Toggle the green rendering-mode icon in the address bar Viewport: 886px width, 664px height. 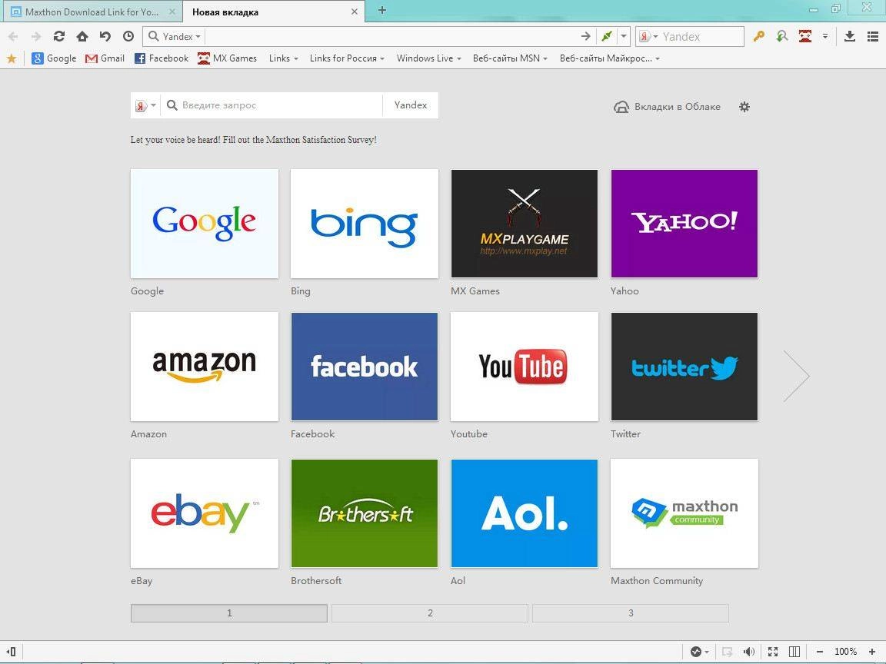click(606, 37)
